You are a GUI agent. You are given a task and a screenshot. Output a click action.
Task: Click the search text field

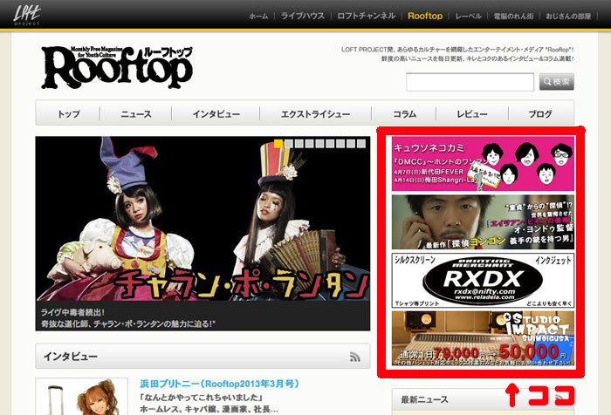coord(470,82)
